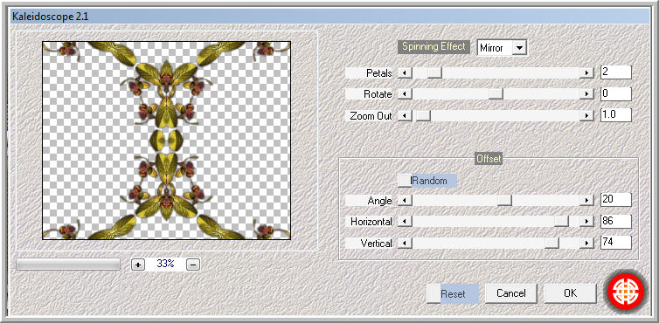Click the Cancel button
Viewport: 659px width, 323px height.
(511, 293)
